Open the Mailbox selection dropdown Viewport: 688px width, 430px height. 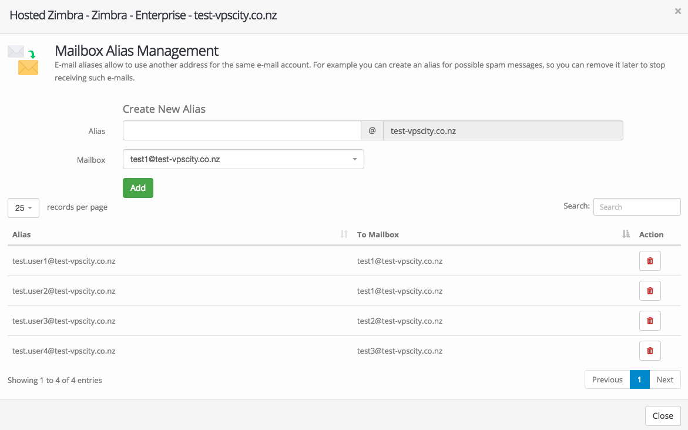pyautogui.click(x=243, y=159)
